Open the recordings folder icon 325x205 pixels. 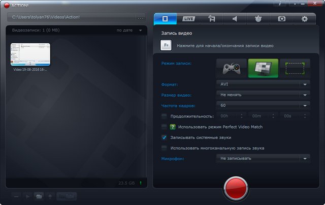tap(39, 196)
